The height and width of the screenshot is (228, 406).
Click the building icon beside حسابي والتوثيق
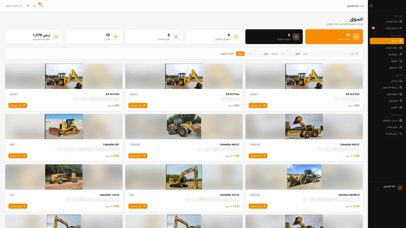pos(401,120)
